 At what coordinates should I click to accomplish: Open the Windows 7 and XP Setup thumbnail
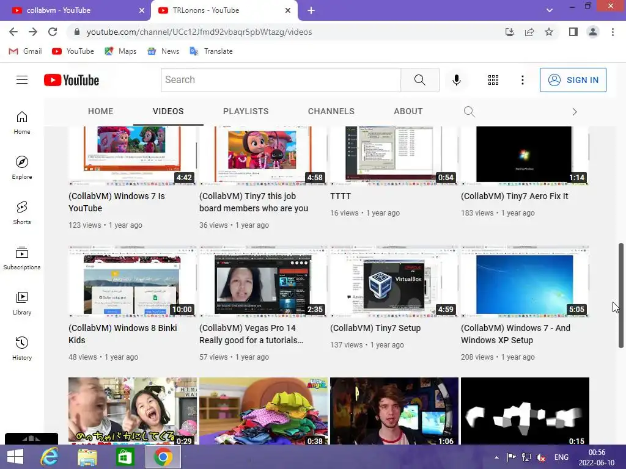(525, 282)
